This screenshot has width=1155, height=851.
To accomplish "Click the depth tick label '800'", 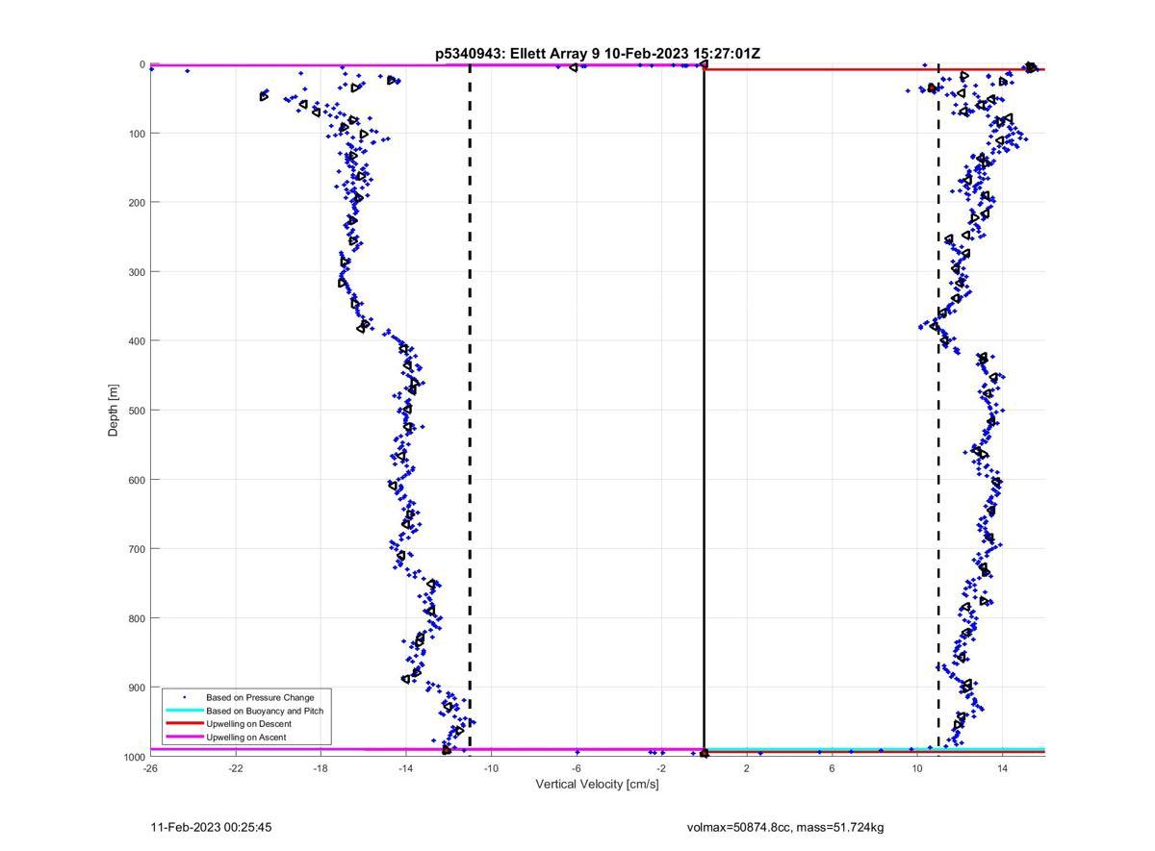I will pos(137,618).
